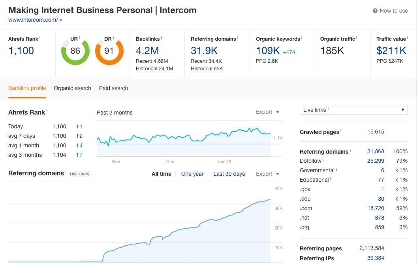This screenshot has height=265, width=419.
Task: Click the LIVE LINKS badge
Action: click(80, 174)
